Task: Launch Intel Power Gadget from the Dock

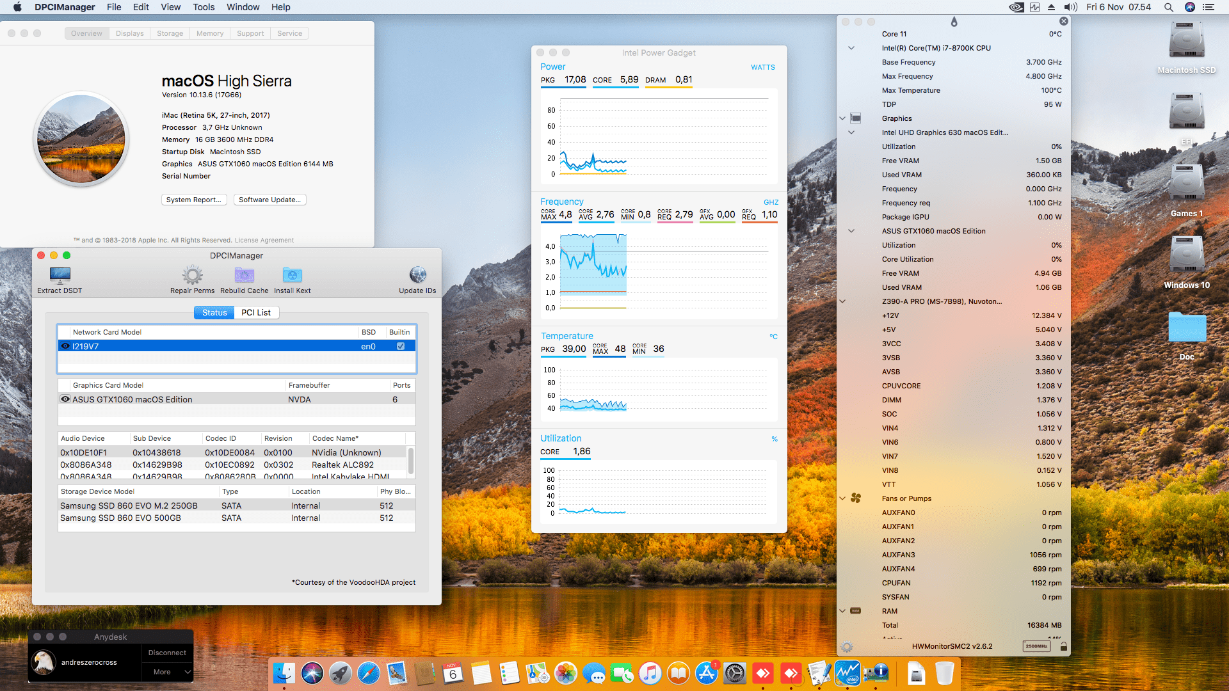Action: 848,673
